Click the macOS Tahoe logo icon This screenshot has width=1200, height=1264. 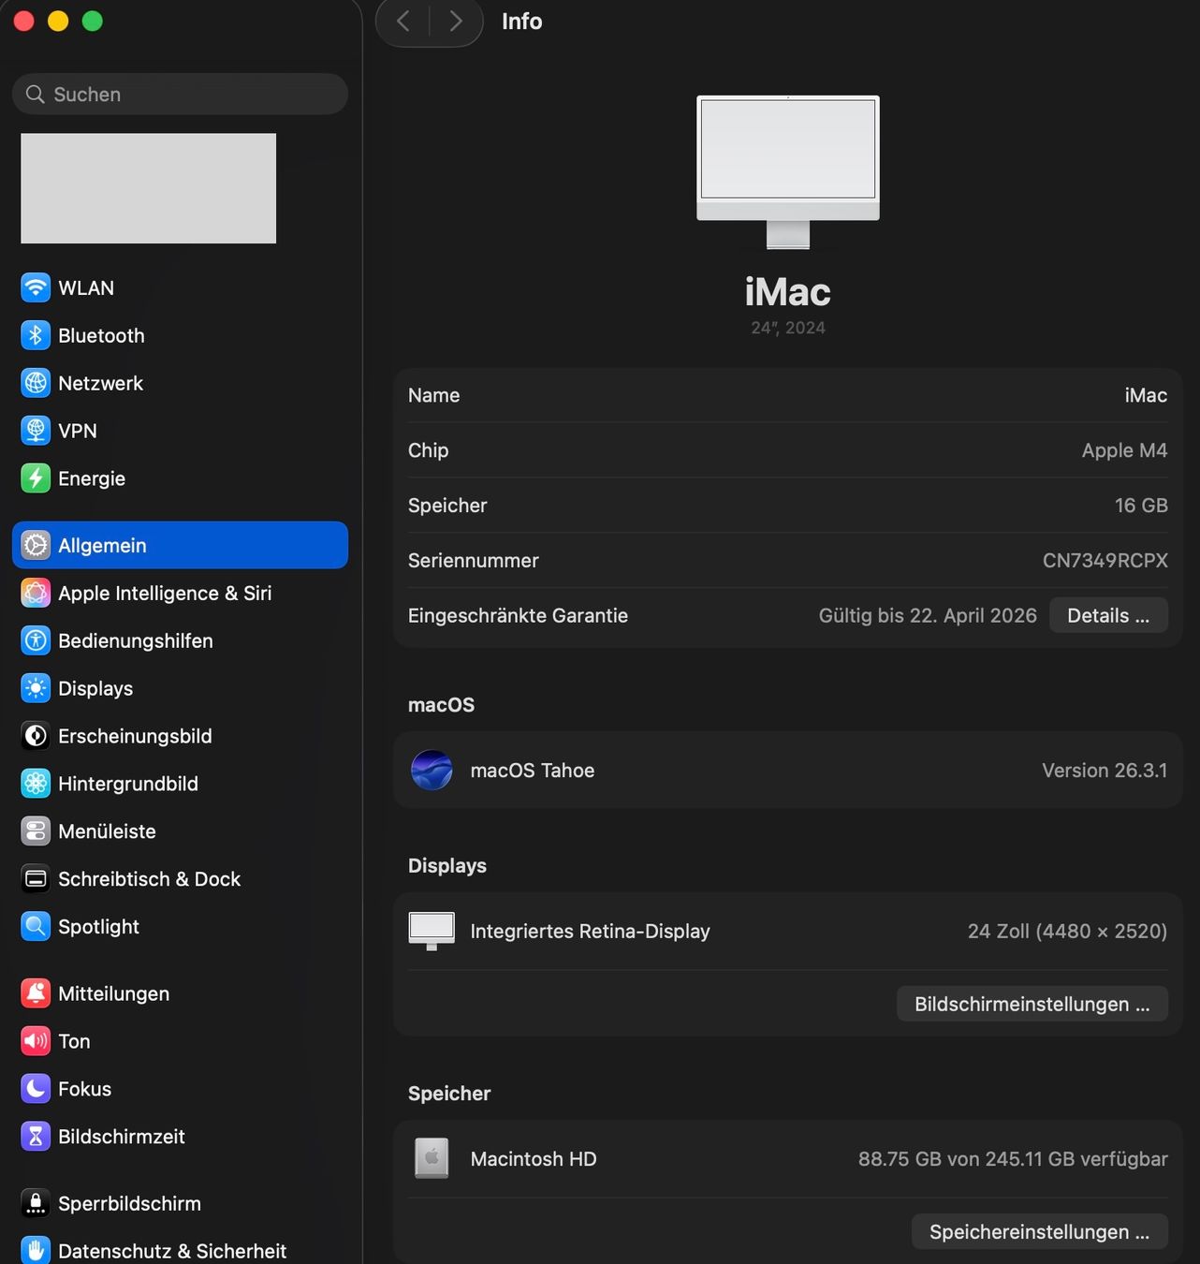(x=432, y=771)
